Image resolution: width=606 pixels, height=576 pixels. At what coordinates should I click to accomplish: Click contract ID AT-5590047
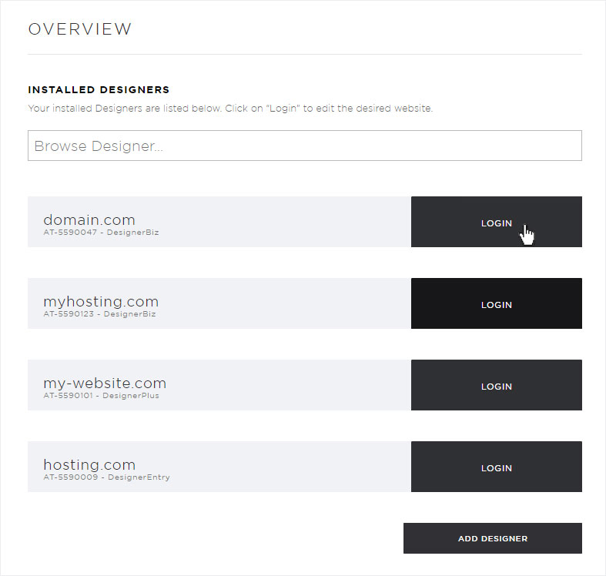(x=70, y=233)
